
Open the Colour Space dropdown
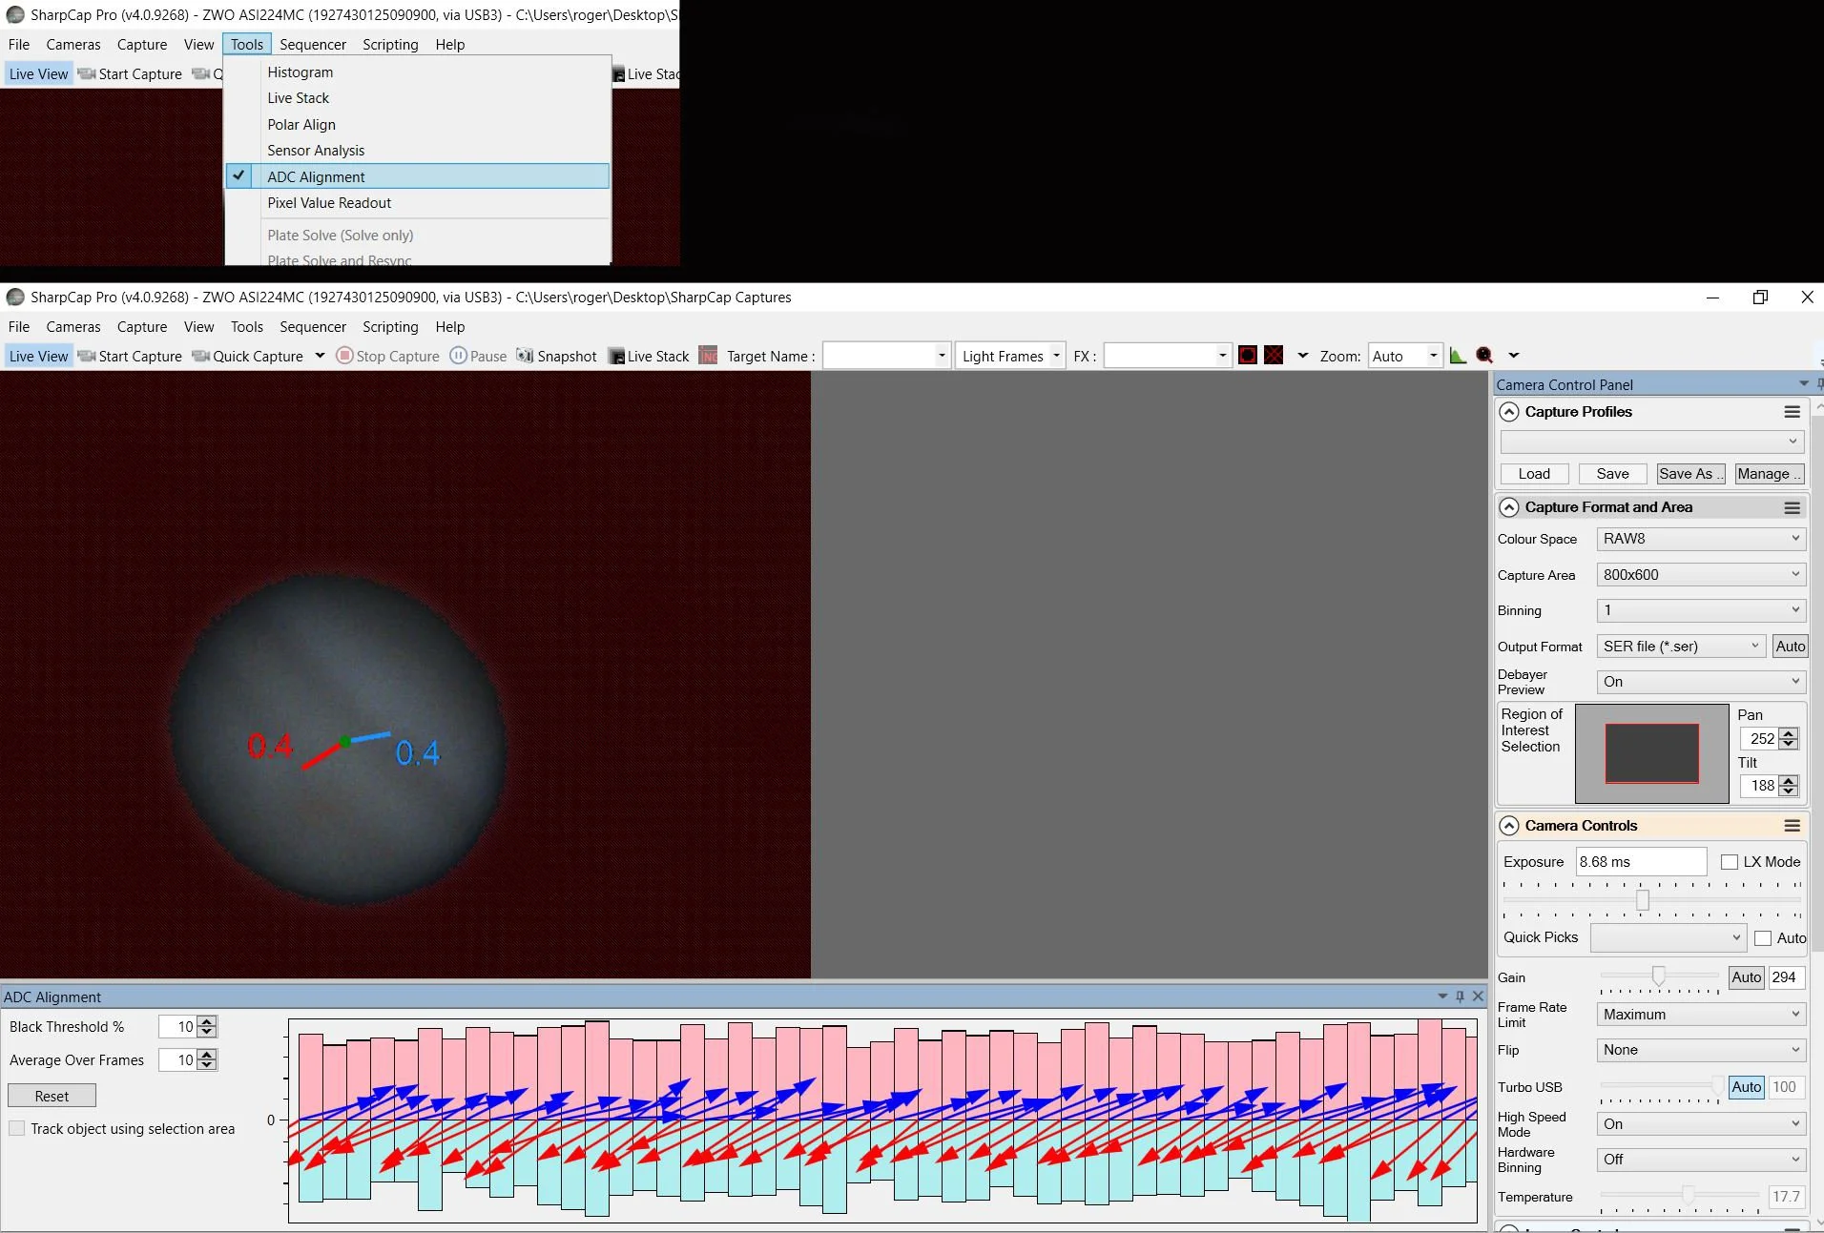point(1699,538)
